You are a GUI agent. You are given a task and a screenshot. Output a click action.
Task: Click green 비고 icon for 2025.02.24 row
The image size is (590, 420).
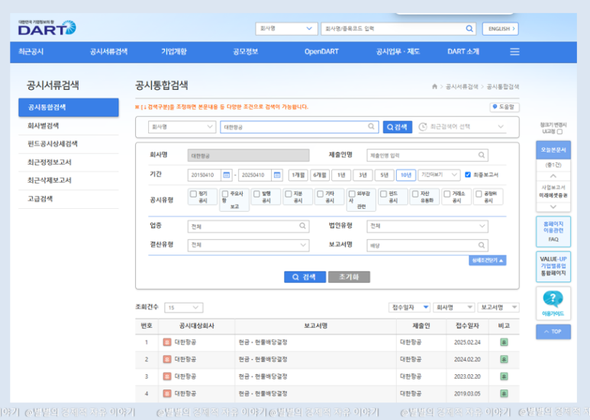[x=504, y=342]
